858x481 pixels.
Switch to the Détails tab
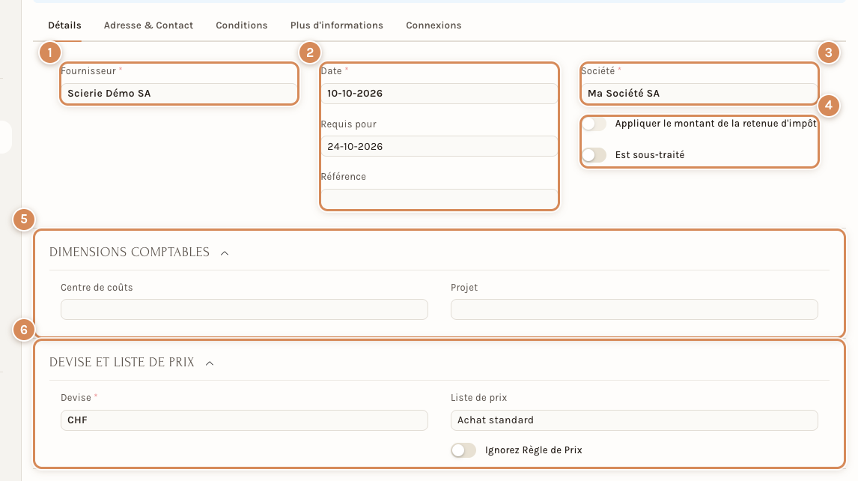tap(64, 25)
